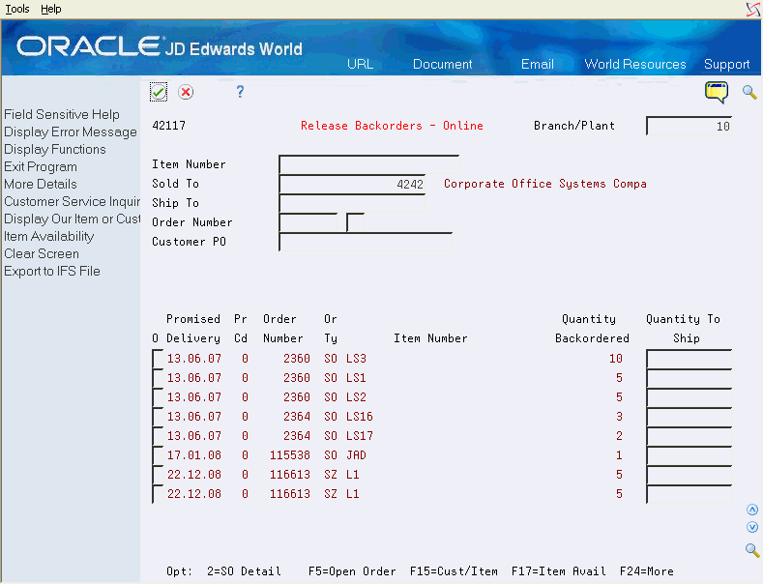Click the Order Number input field
The image size is (763, 584).
pos(308,222)
